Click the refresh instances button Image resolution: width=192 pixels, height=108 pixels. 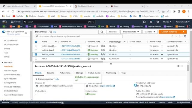coord(102,32)
